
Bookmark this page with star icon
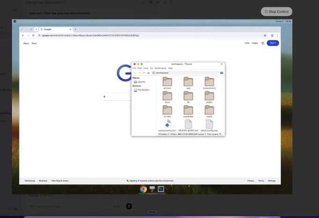(265, 35)
